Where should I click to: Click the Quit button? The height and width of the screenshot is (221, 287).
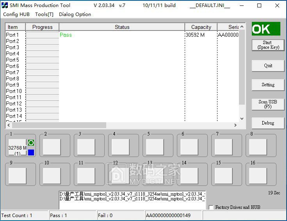pyautogui.click(x=268, y=66)
